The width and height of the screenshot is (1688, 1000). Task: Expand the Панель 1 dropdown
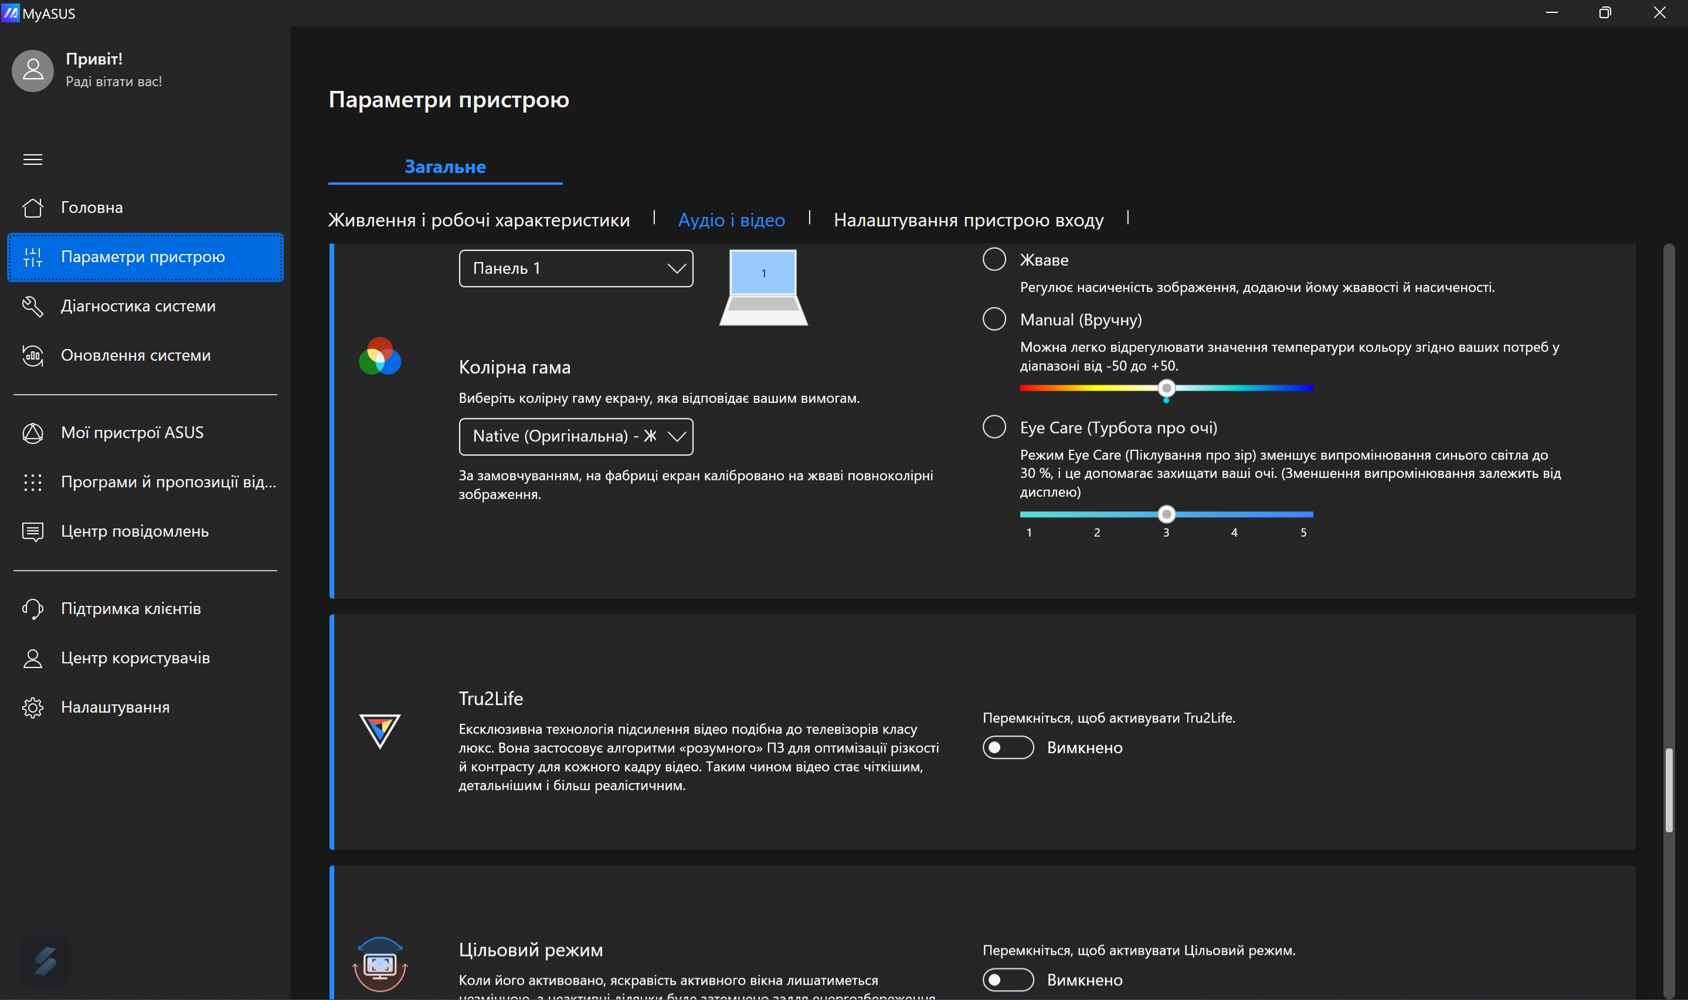(x=576, y=268)
